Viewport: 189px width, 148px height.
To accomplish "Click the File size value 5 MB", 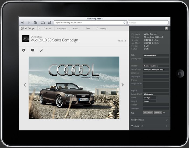I will [146, 46].
